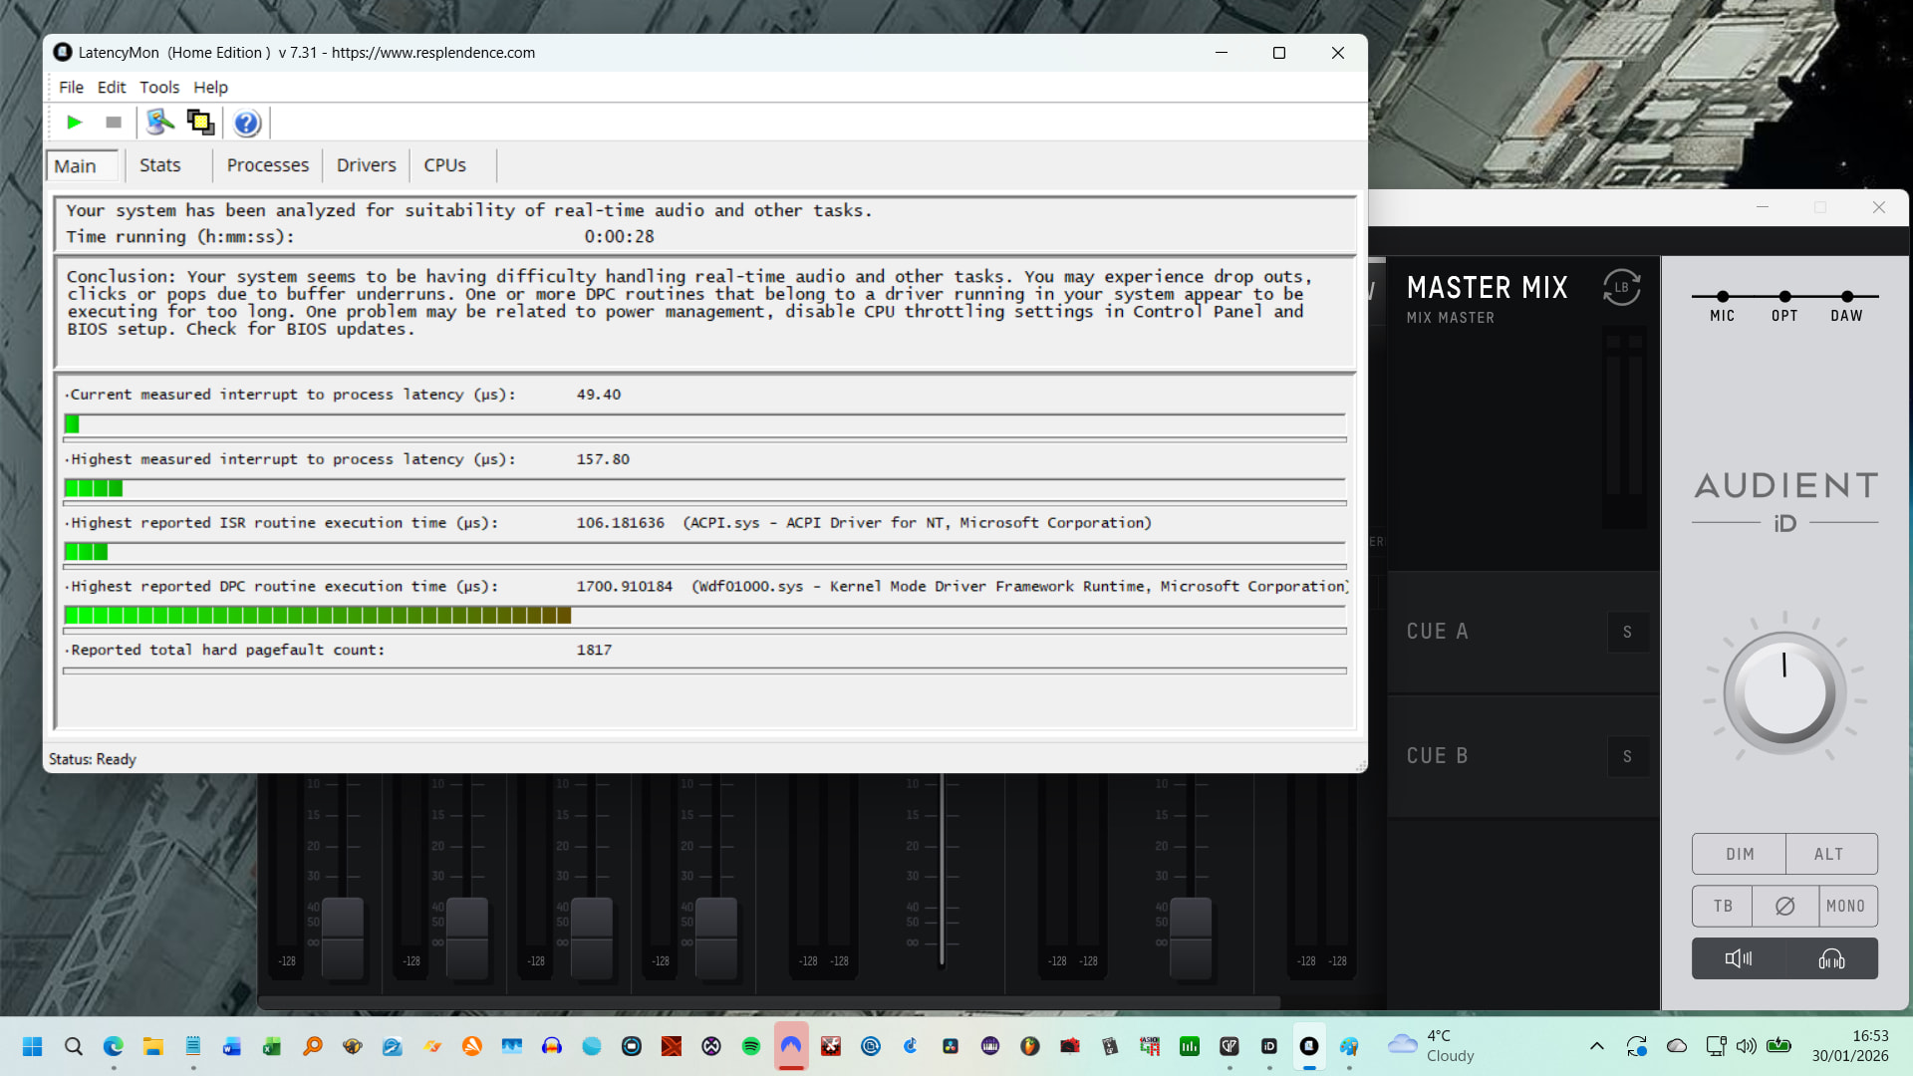Screen dimensions: 1913x1076
Task: Click the blue help question-mark icon
Action: point(246,123)
